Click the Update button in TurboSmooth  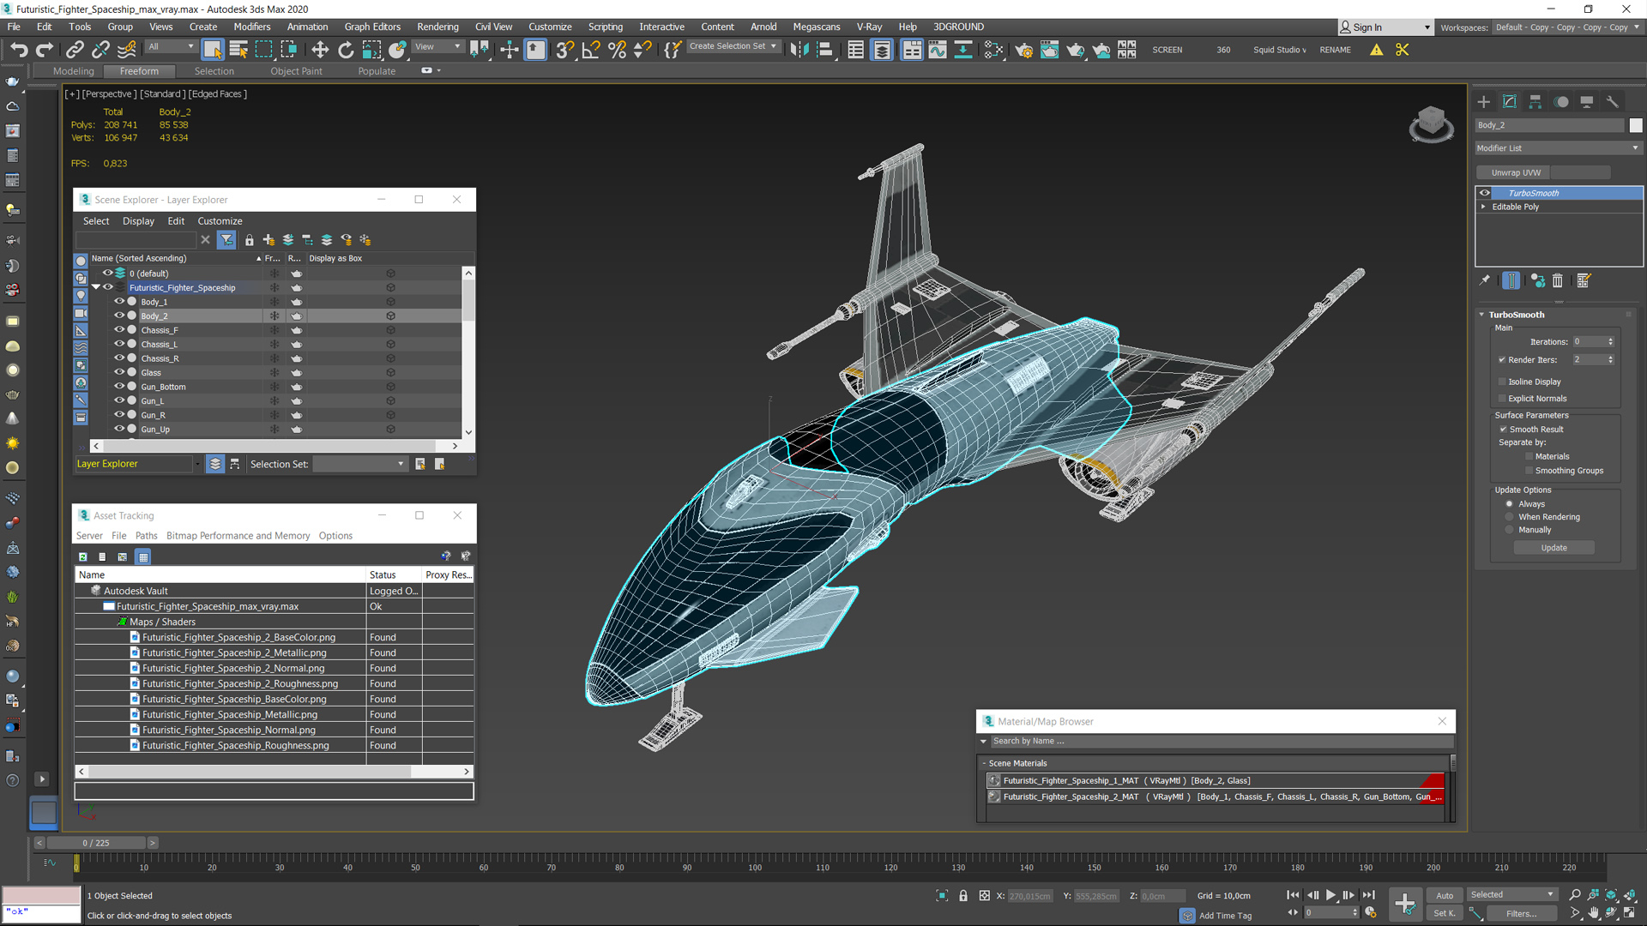click(x=1555, y=547)
